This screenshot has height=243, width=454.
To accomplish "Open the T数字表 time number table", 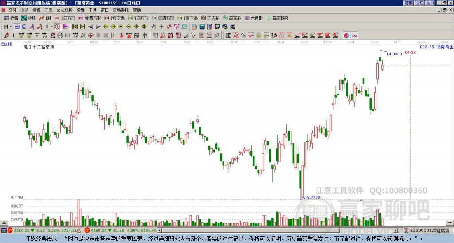I will tap(188, 18).
